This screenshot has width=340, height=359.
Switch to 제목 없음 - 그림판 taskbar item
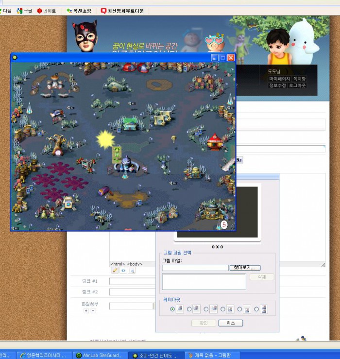(x=209, y=356)
